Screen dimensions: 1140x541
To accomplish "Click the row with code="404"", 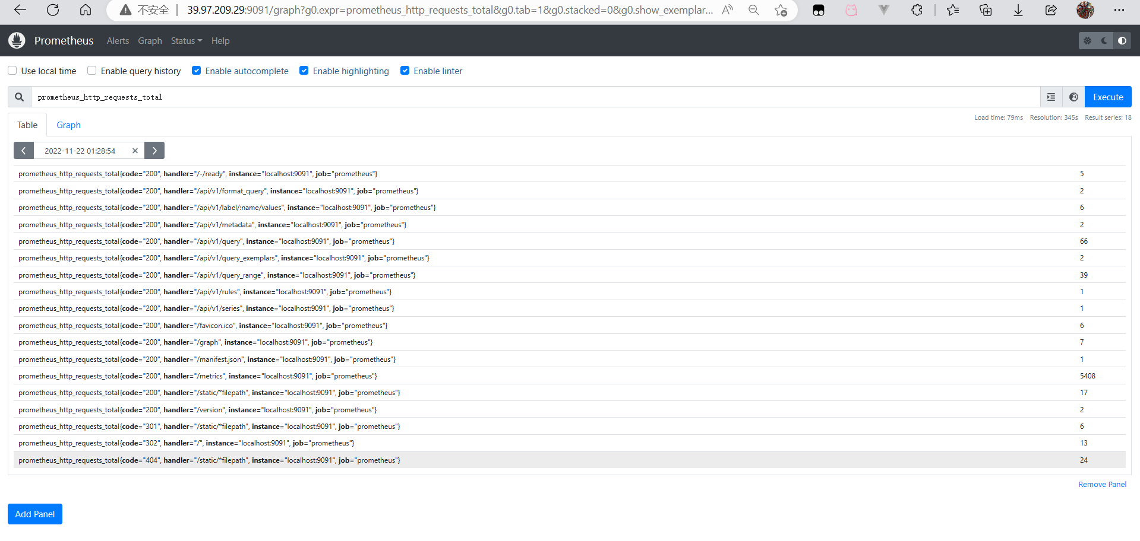I will pos(570,460).
